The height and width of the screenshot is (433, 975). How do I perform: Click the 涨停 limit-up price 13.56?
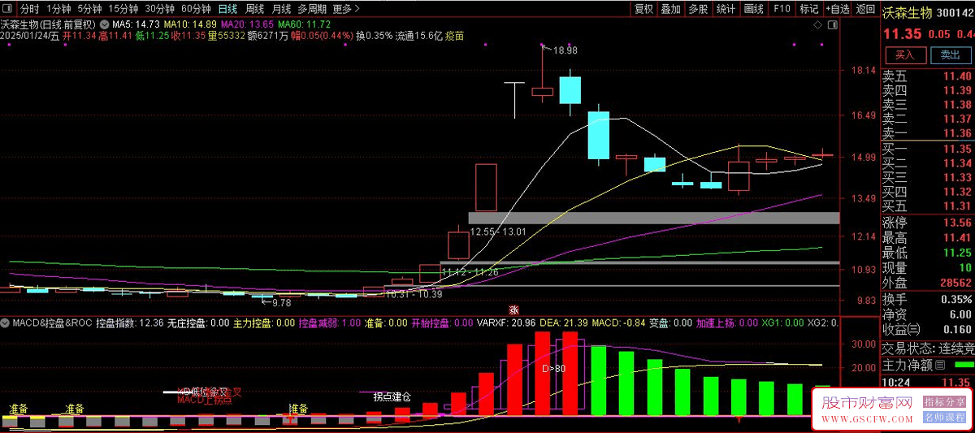click(x=956, y=223)
